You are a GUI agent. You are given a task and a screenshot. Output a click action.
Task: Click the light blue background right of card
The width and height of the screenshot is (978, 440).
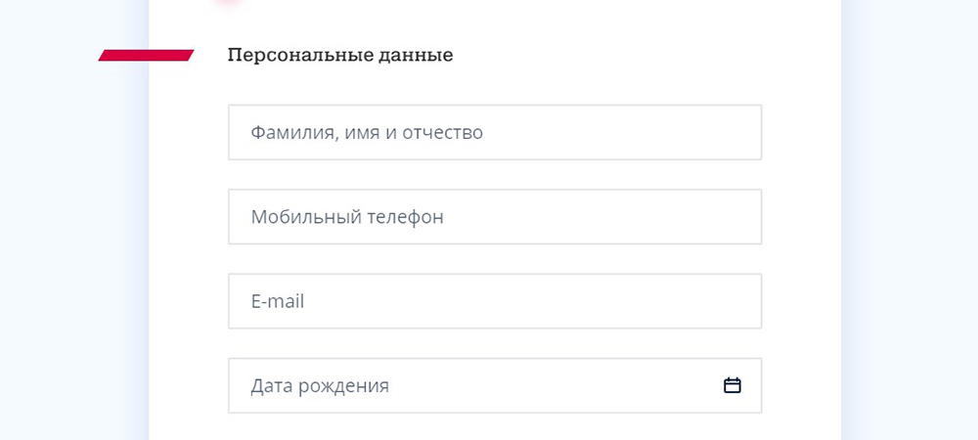910,218
